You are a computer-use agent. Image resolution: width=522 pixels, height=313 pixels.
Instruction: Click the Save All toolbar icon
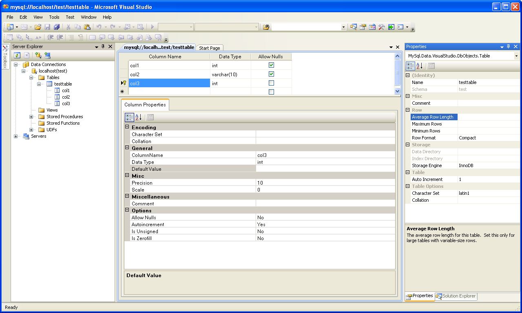point(57,27)
